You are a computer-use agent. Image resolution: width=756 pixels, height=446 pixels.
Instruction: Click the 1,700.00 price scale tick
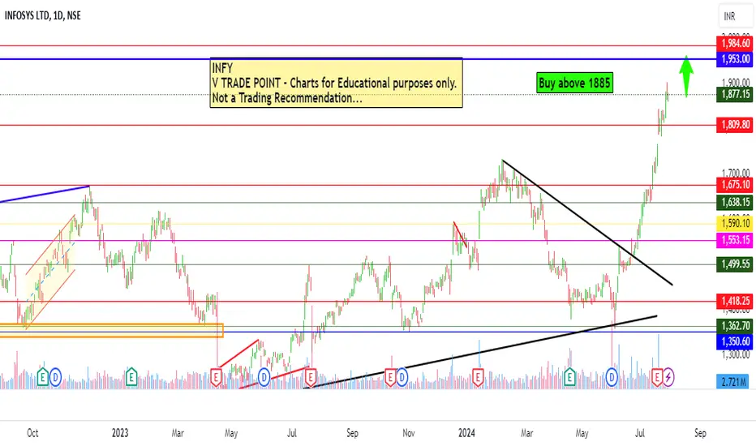coord(735,173)
